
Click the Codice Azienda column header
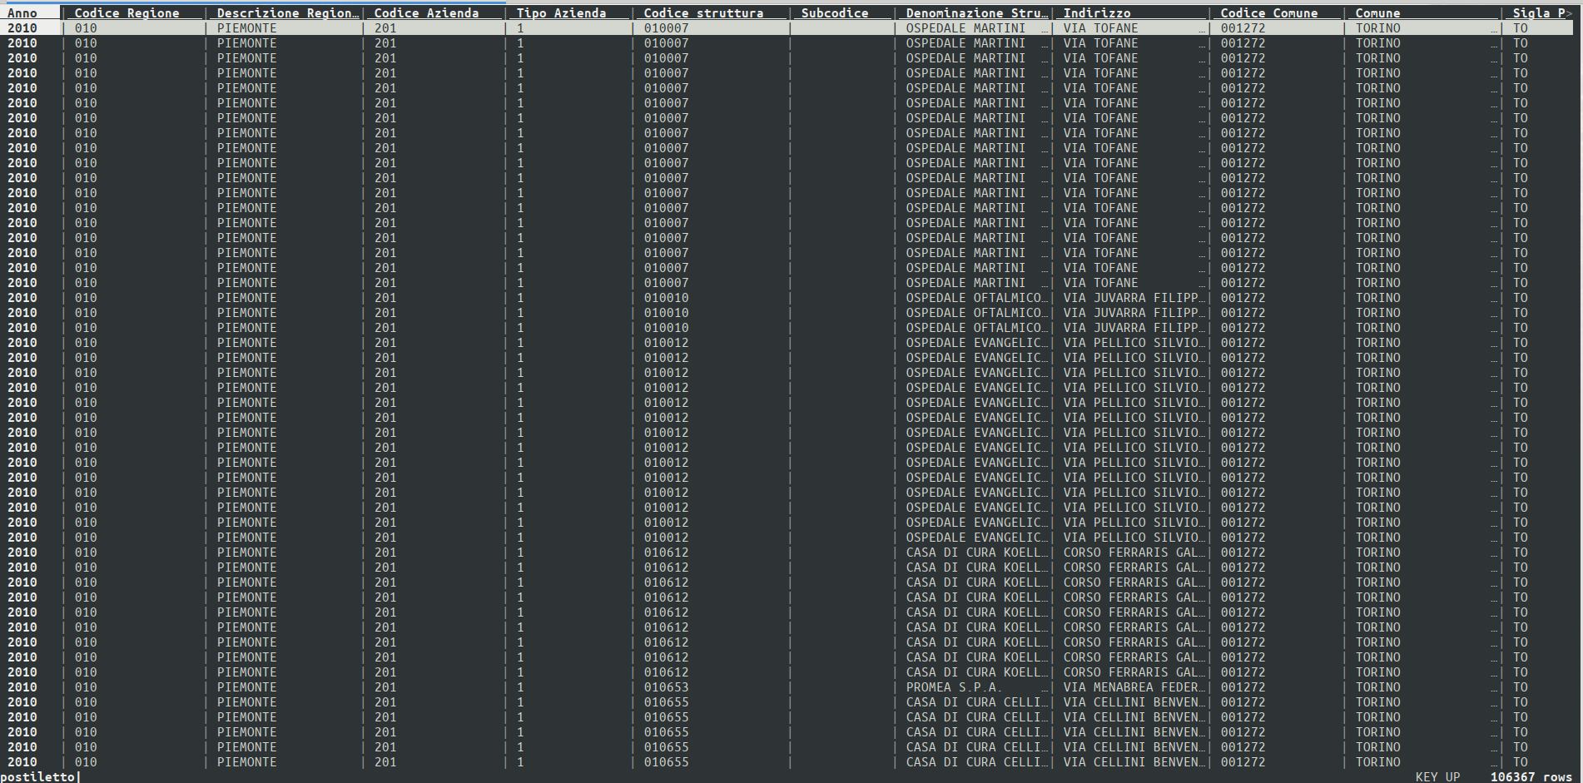click(426, 12)
